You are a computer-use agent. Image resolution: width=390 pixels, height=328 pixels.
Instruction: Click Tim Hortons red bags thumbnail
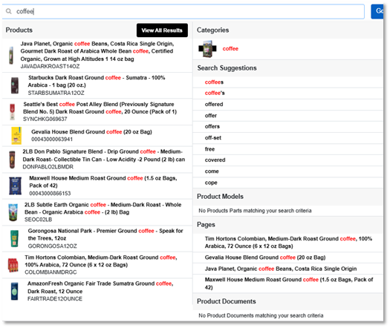(x=13, y=265)
